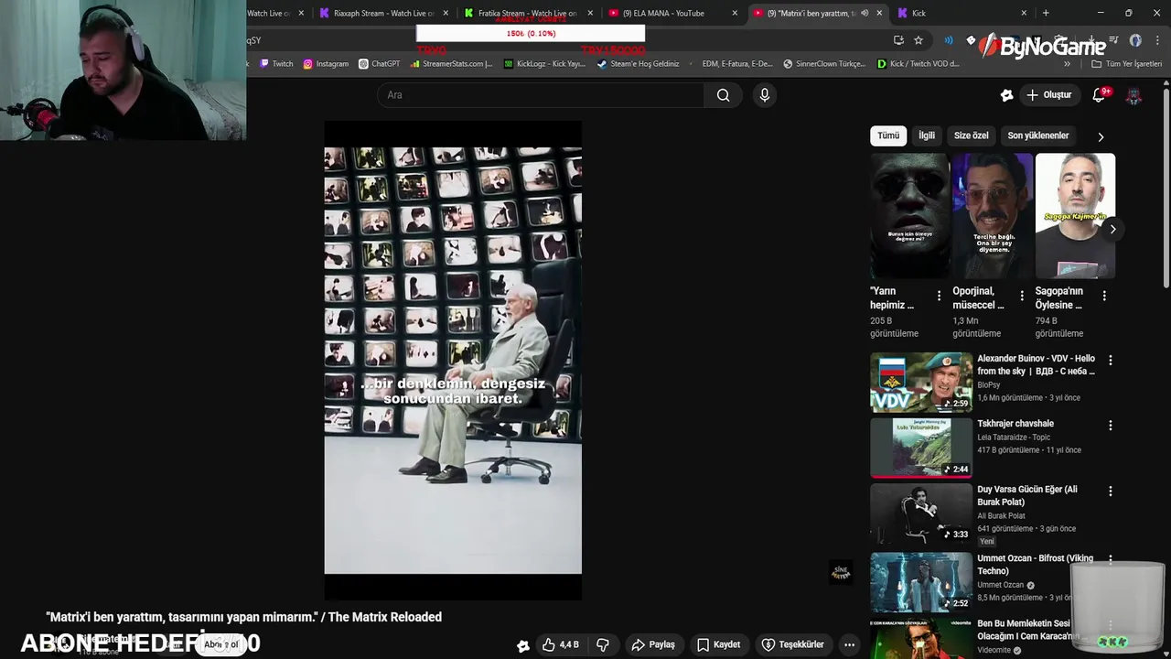Show next shorts with shelf arrow
This screenshot has width=1171, height=659.
pyautogui.click(x=1112, y=229)
